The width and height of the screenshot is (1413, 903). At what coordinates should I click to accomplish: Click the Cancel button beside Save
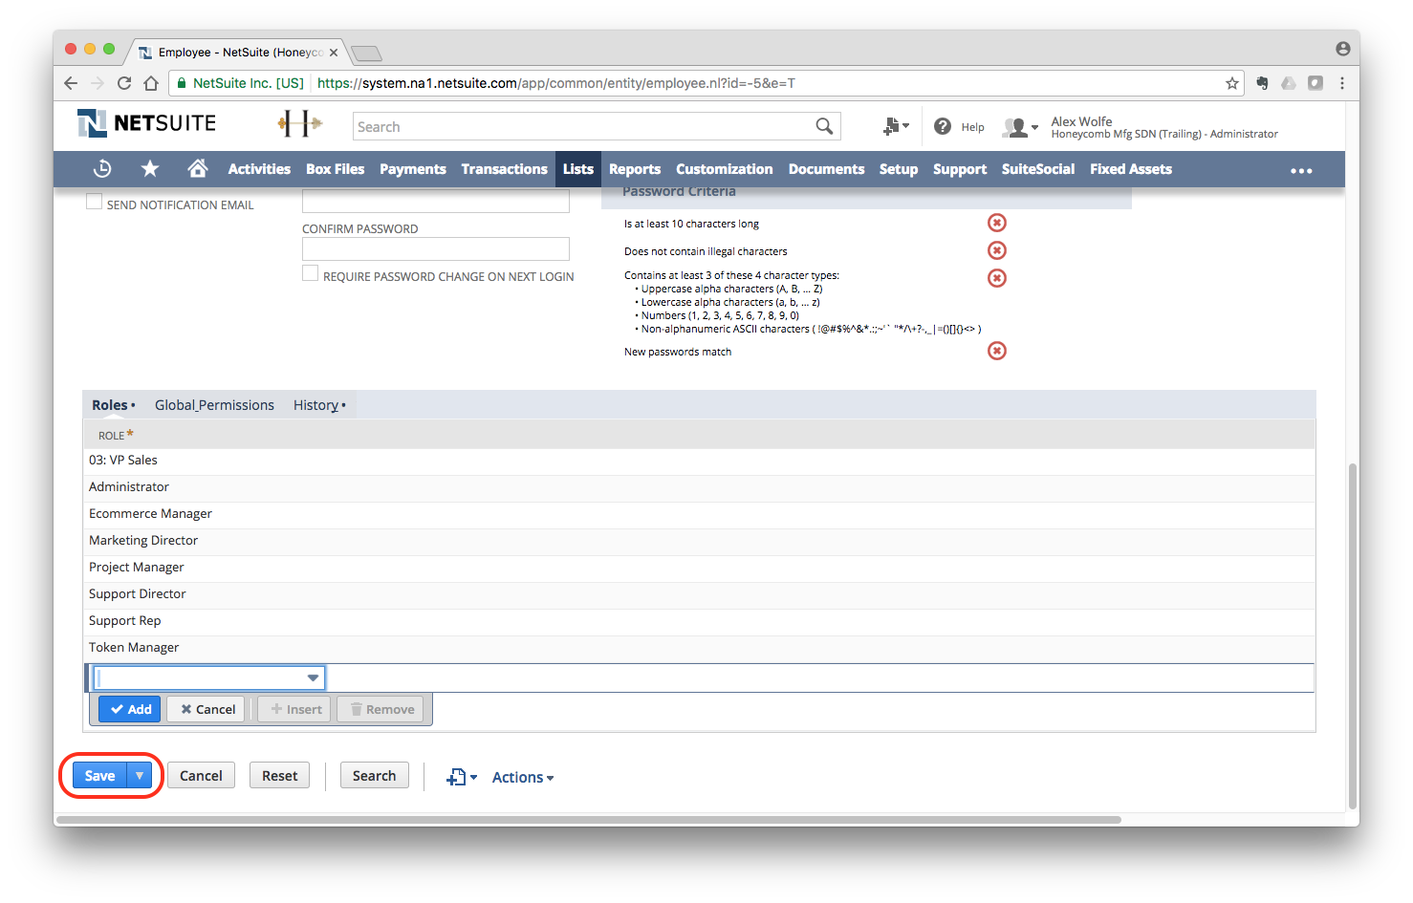click(201, 776)
